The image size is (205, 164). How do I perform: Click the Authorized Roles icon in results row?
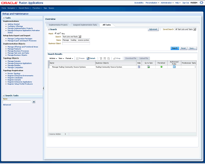click(x=174, y=67)
